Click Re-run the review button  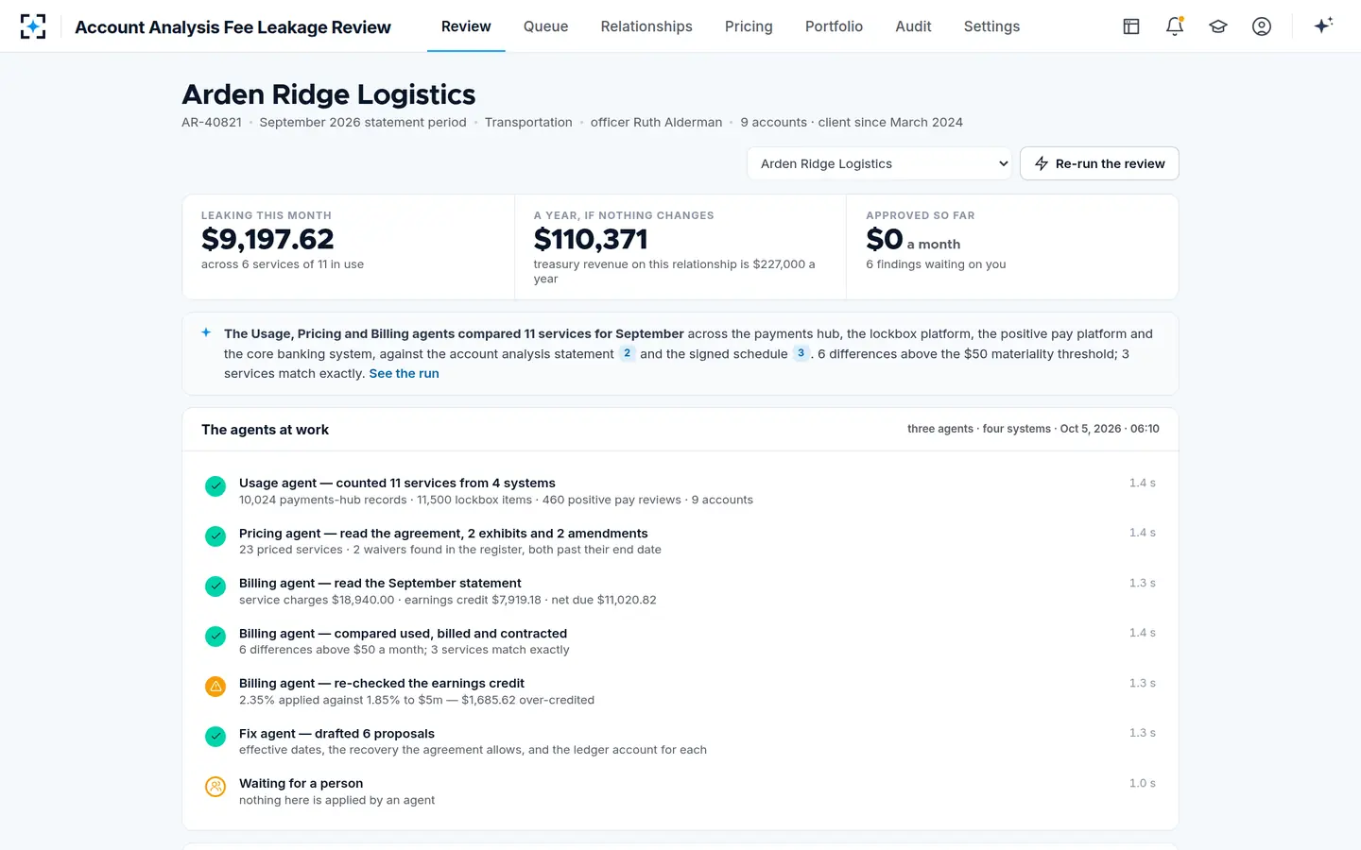pyautogui.click(x=1099, y=163)
